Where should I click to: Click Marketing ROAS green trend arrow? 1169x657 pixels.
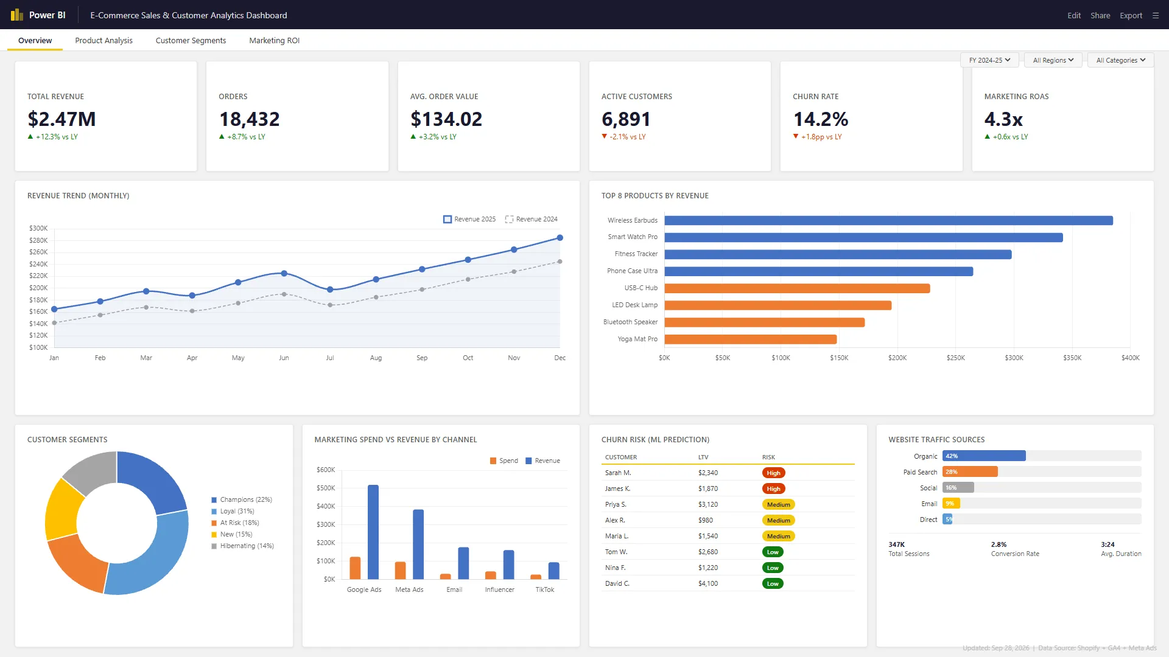click(988, 137)
